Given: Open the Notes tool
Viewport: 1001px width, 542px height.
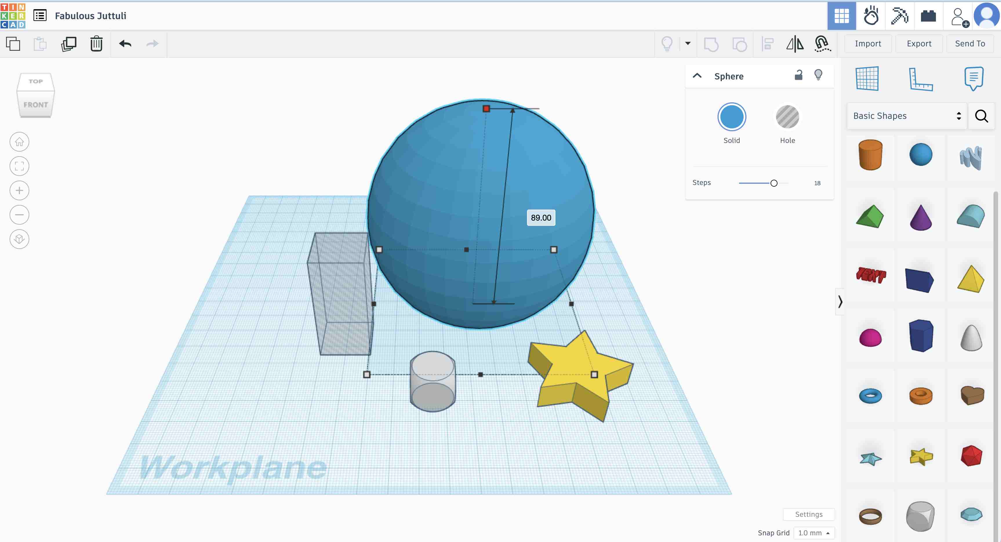Looking at the screenshot, I should coord(974,79).
